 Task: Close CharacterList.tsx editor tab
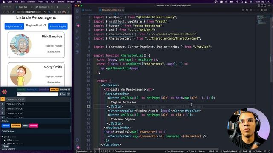point(123,10)
